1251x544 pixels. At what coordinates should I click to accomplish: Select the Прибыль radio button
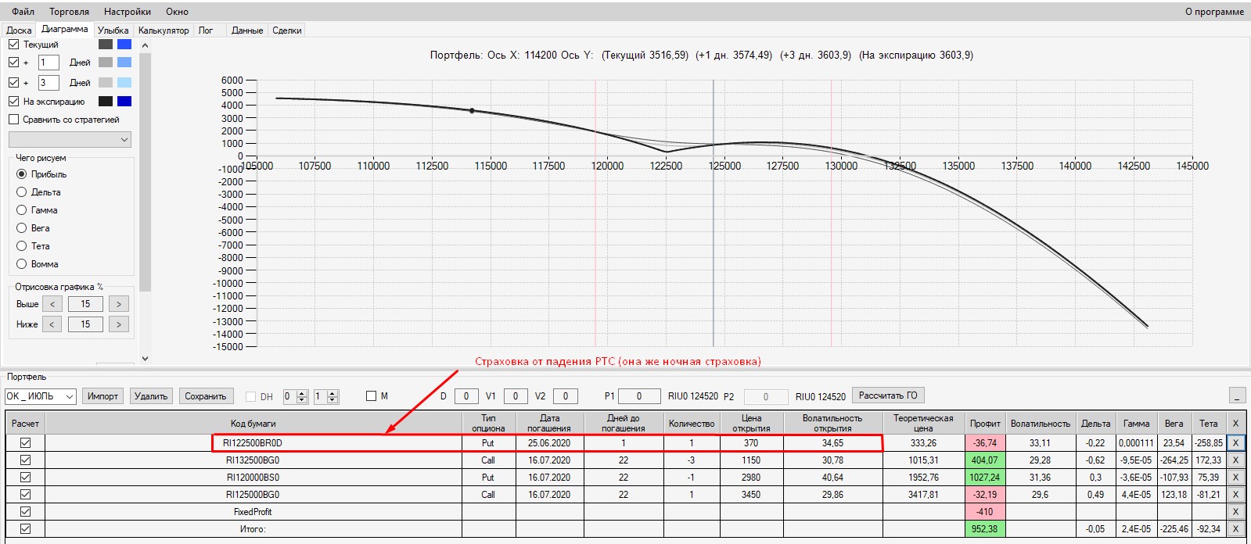[x=22, y=174]
